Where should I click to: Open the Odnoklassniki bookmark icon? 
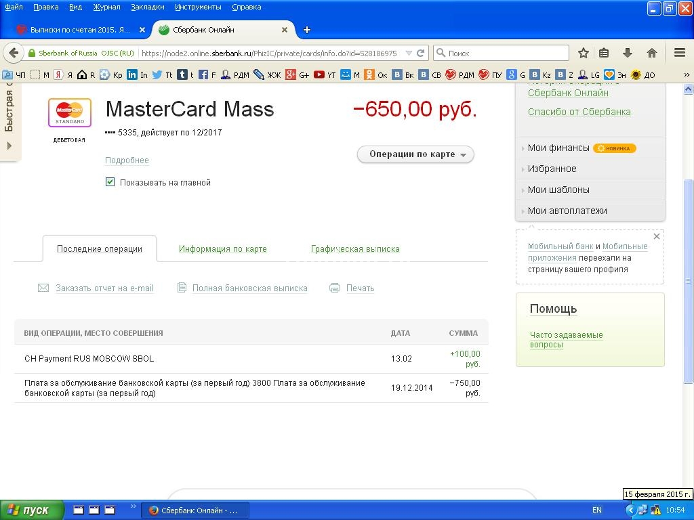tap(369, 74)
